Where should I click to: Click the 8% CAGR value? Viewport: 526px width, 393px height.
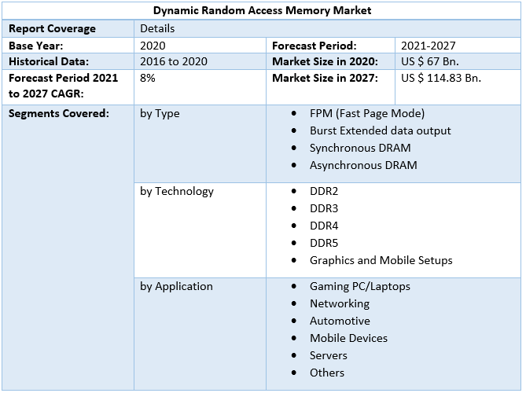(x=148, y=78)
